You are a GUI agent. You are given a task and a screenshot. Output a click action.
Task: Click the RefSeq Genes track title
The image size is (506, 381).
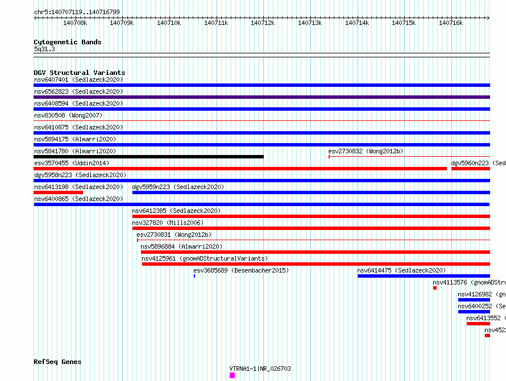(x=57, y=362)
